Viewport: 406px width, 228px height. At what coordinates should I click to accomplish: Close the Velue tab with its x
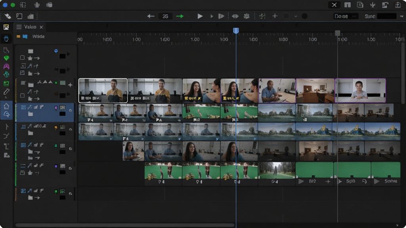pyautogui.click(x=41, y=27)
